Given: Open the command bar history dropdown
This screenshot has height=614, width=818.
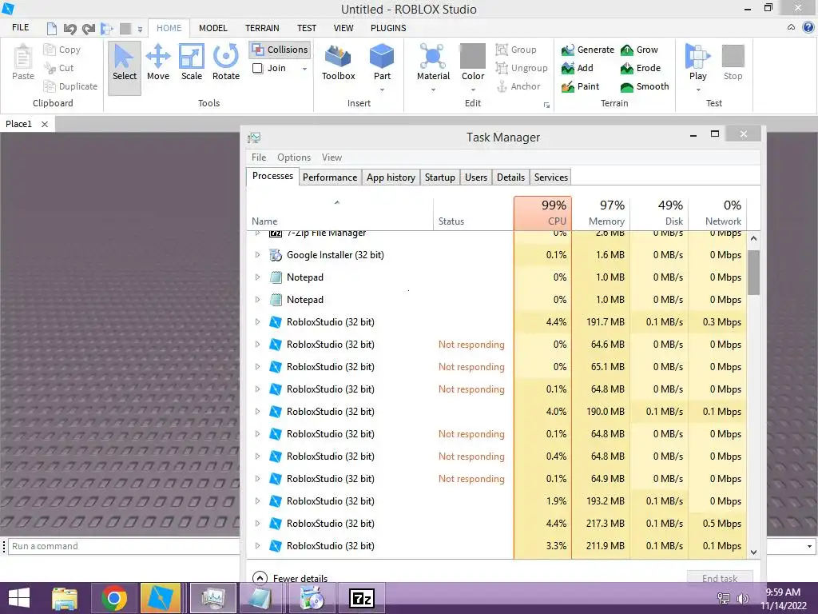Looking at the screenshot, I should 809,547.
